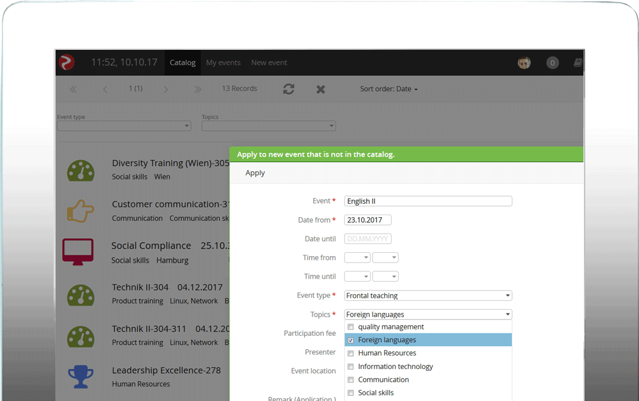Click the Customer communication hand icon
This screenshot has height=401, width=639.
(81, 211)
